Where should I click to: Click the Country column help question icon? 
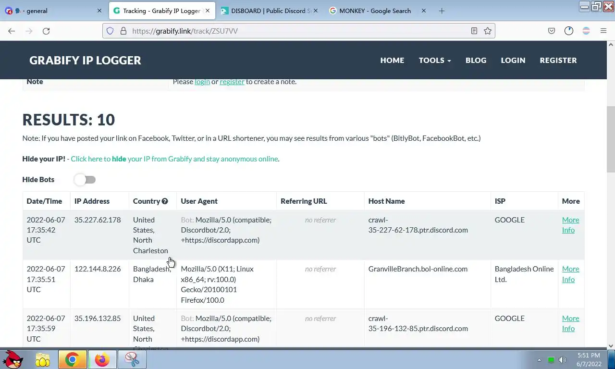165,201
